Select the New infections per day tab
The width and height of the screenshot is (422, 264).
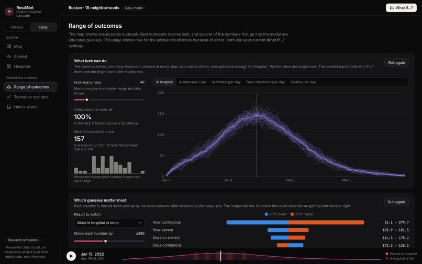coord(265,82)
